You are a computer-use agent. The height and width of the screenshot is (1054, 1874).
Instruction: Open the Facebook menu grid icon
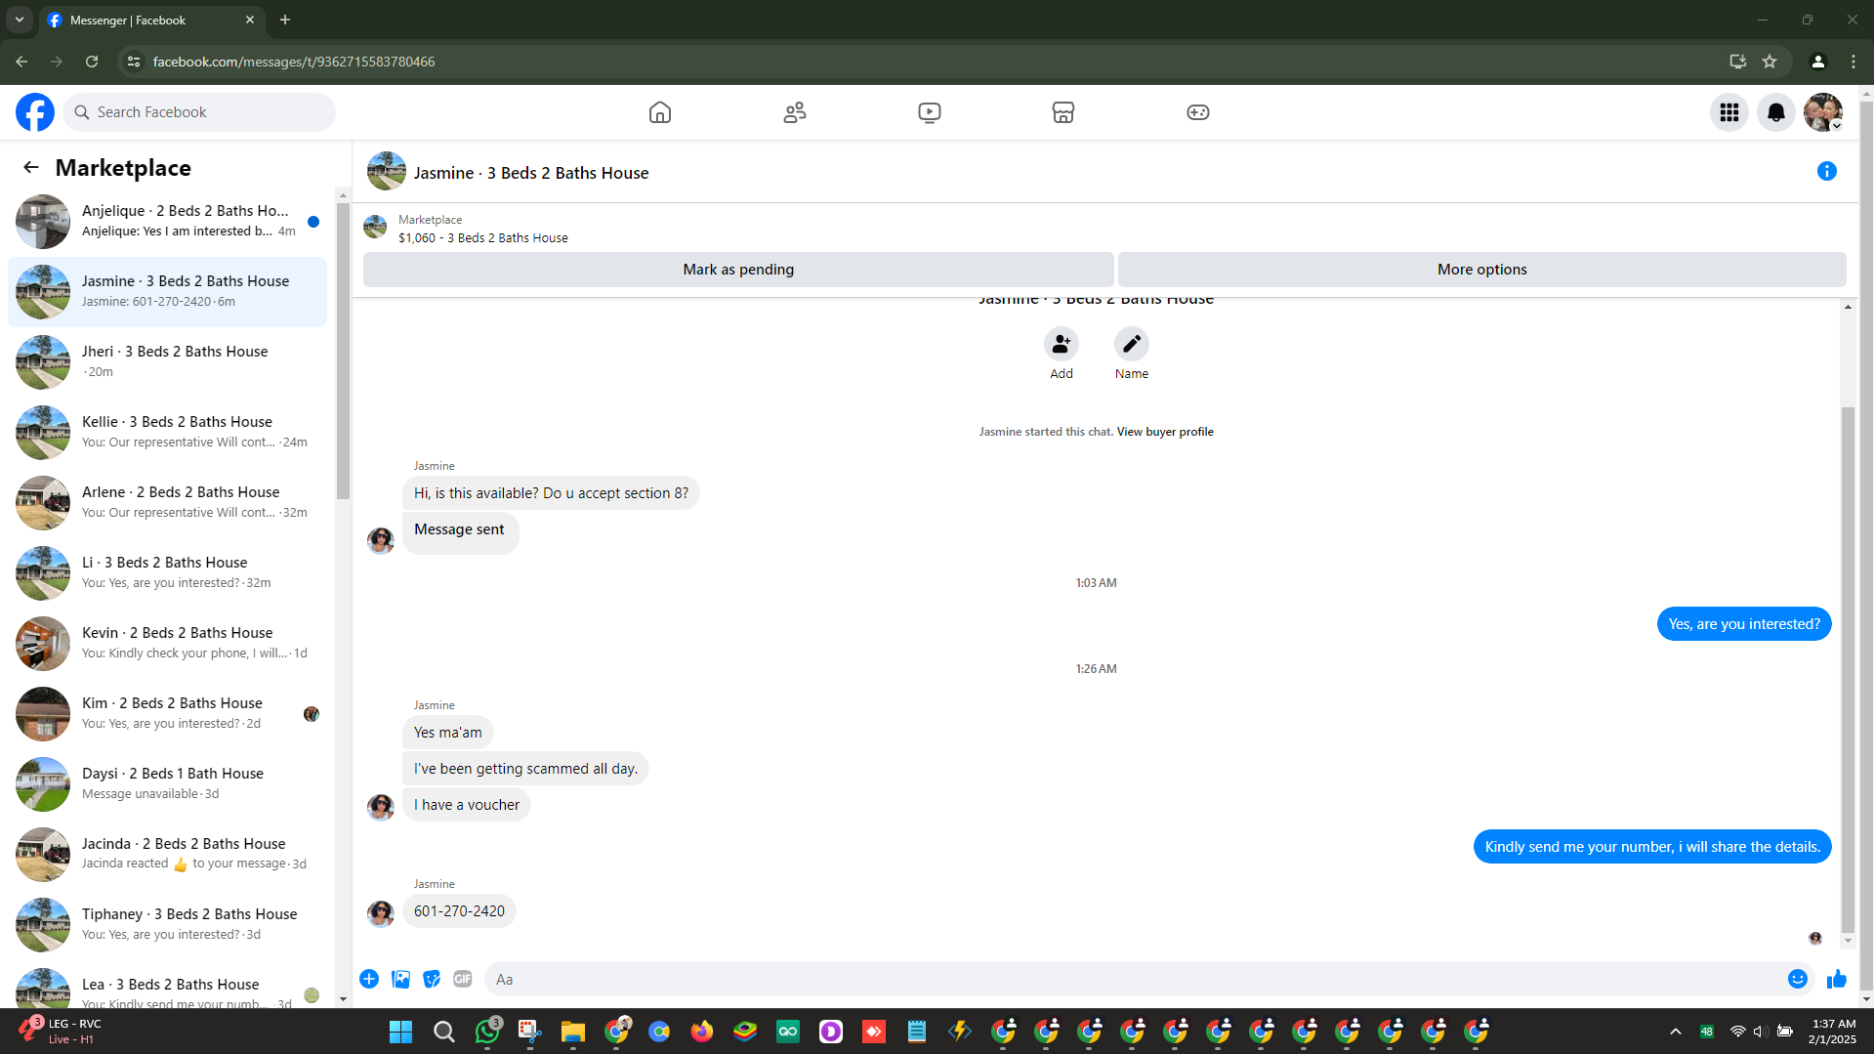[x=1729, y=112]
